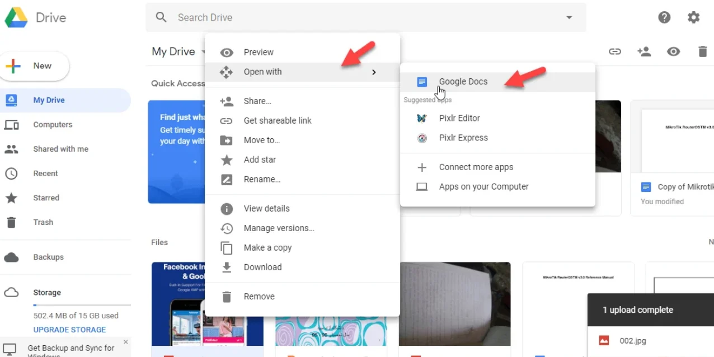Toggle the Preview eye icon in the toolbar

click(x=673, y=51)
